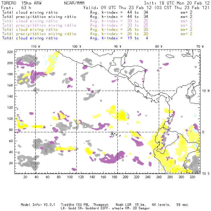
Task: Click 'Noah LSM' in the model info footer
Action: point(123,205)
